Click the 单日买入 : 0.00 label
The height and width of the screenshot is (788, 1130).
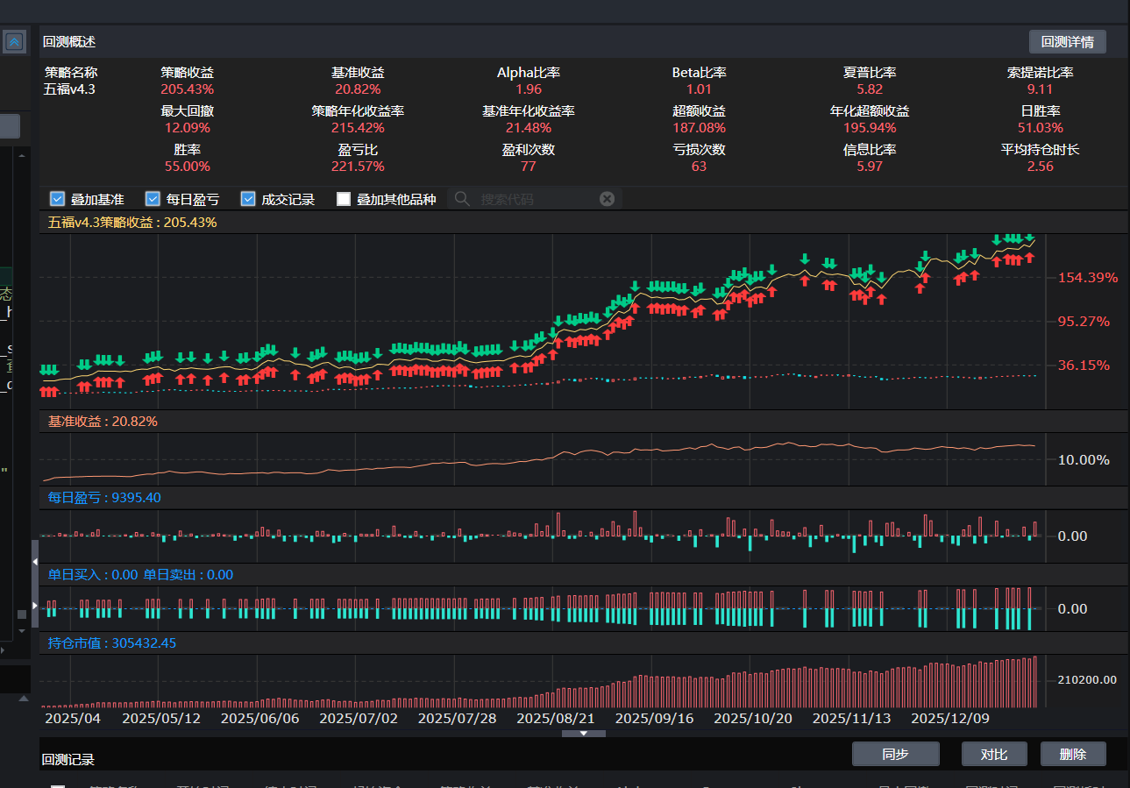point(93,574)
